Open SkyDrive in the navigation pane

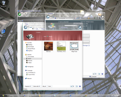(30, 51)
